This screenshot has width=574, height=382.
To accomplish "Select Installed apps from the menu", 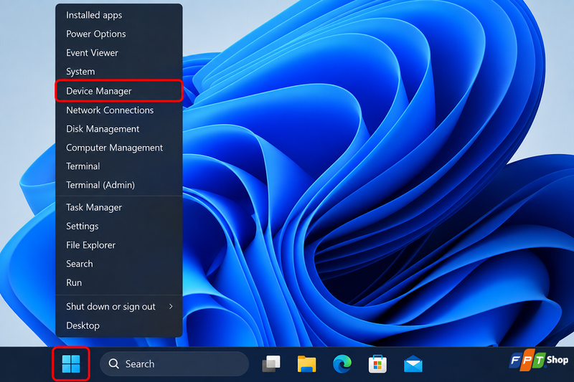I will [119, 15].
